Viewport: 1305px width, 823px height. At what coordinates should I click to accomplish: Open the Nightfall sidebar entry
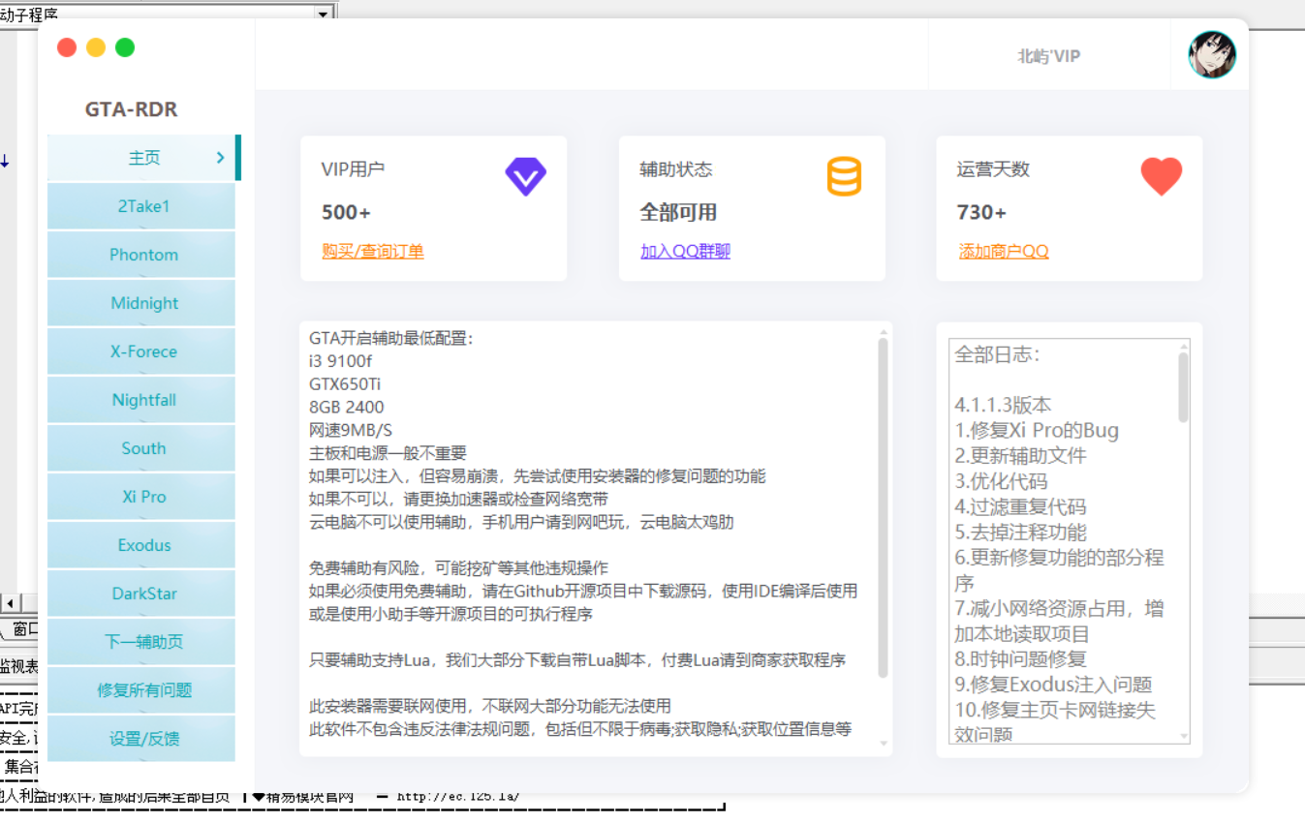[x=141, y=400]
